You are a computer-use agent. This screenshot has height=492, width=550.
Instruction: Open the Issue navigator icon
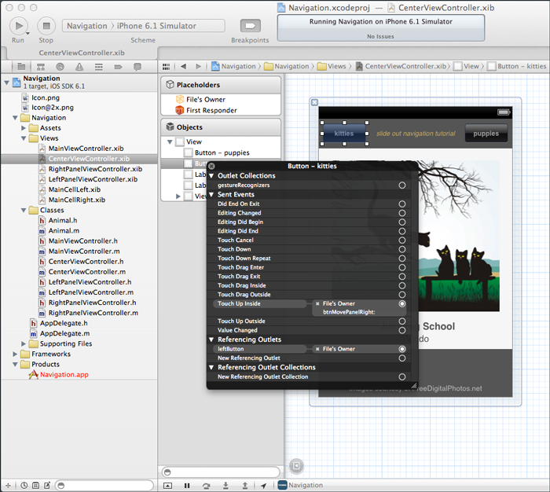coord(79,66)
